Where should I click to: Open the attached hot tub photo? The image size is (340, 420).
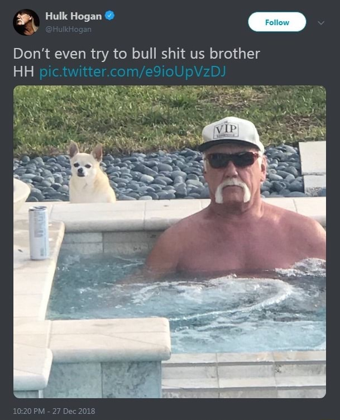click(x=170, y=242)
